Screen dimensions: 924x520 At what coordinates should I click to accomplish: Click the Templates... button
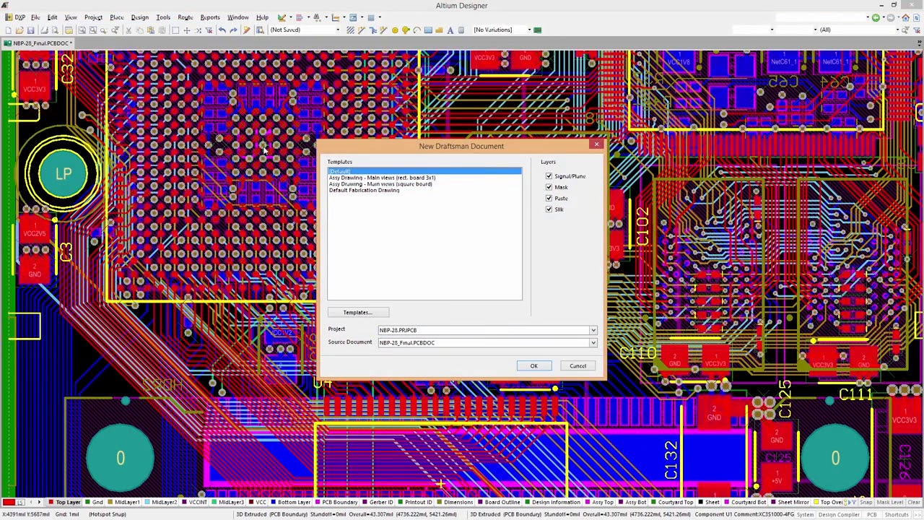tap(358, 313)
